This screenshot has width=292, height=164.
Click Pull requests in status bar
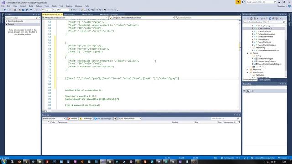227,158
